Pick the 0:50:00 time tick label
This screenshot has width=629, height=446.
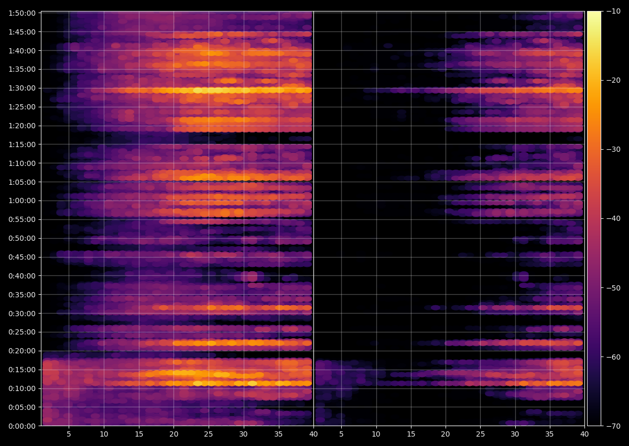coord(23,238)
